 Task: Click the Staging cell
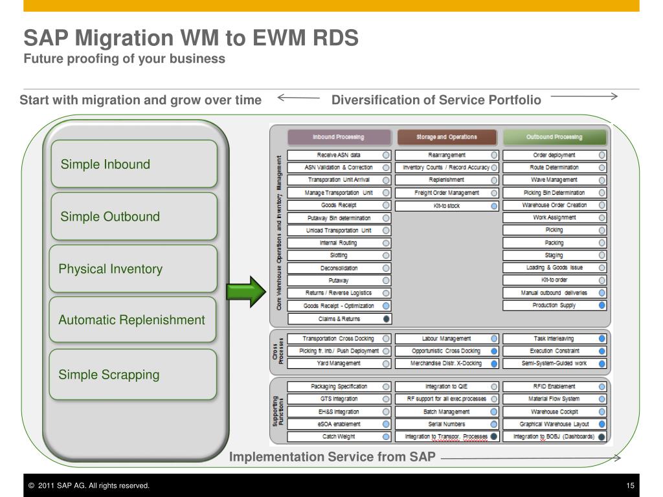(x=555, y=255)
